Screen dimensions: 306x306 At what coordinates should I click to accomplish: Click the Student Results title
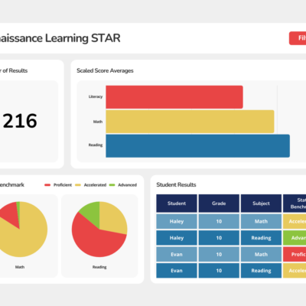coord(176,184)
